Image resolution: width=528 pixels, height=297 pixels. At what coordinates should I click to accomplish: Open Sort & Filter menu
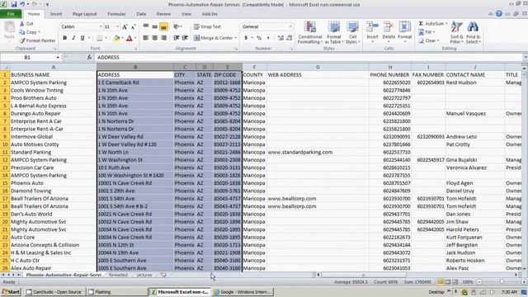(x=456, y=33)
